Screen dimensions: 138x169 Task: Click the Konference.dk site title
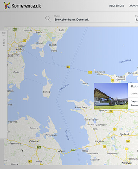(x=26, y=6)
